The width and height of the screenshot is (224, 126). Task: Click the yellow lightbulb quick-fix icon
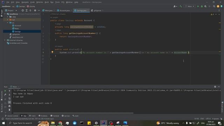(52, 52)
